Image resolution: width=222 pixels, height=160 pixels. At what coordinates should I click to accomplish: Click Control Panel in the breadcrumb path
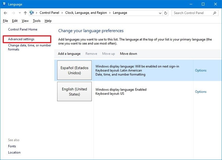49,13
